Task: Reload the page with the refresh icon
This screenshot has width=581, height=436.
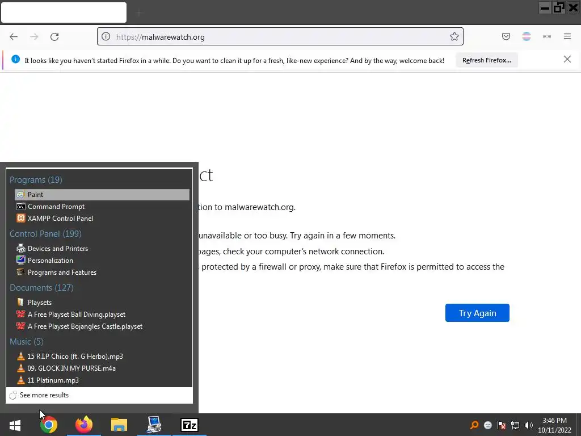Action: pyautogui.click(x=54, y=37)
